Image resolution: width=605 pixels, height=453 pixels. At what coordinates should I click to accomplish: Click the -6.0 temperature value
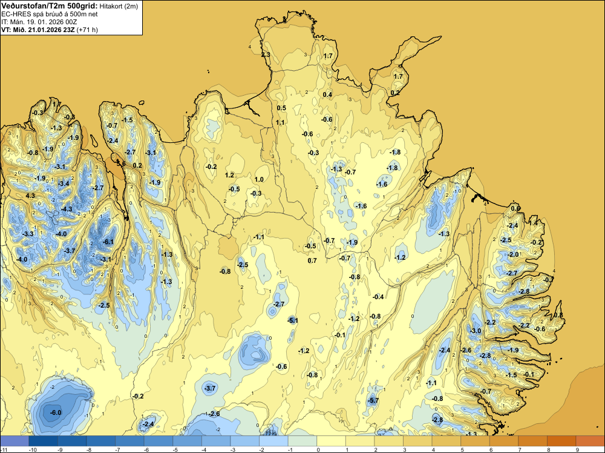click(x=56, y=412)
